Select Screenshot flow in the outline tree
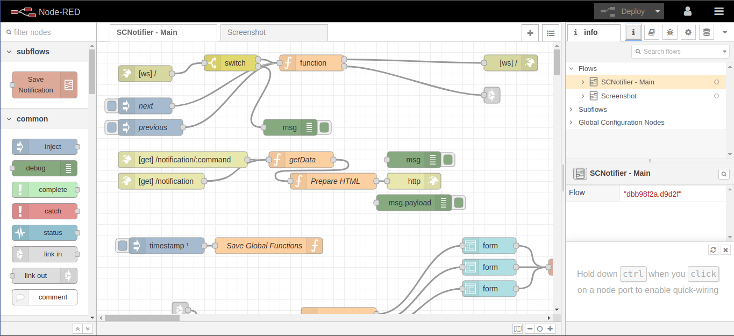This screenshot has height=336, width=734. 618,96
